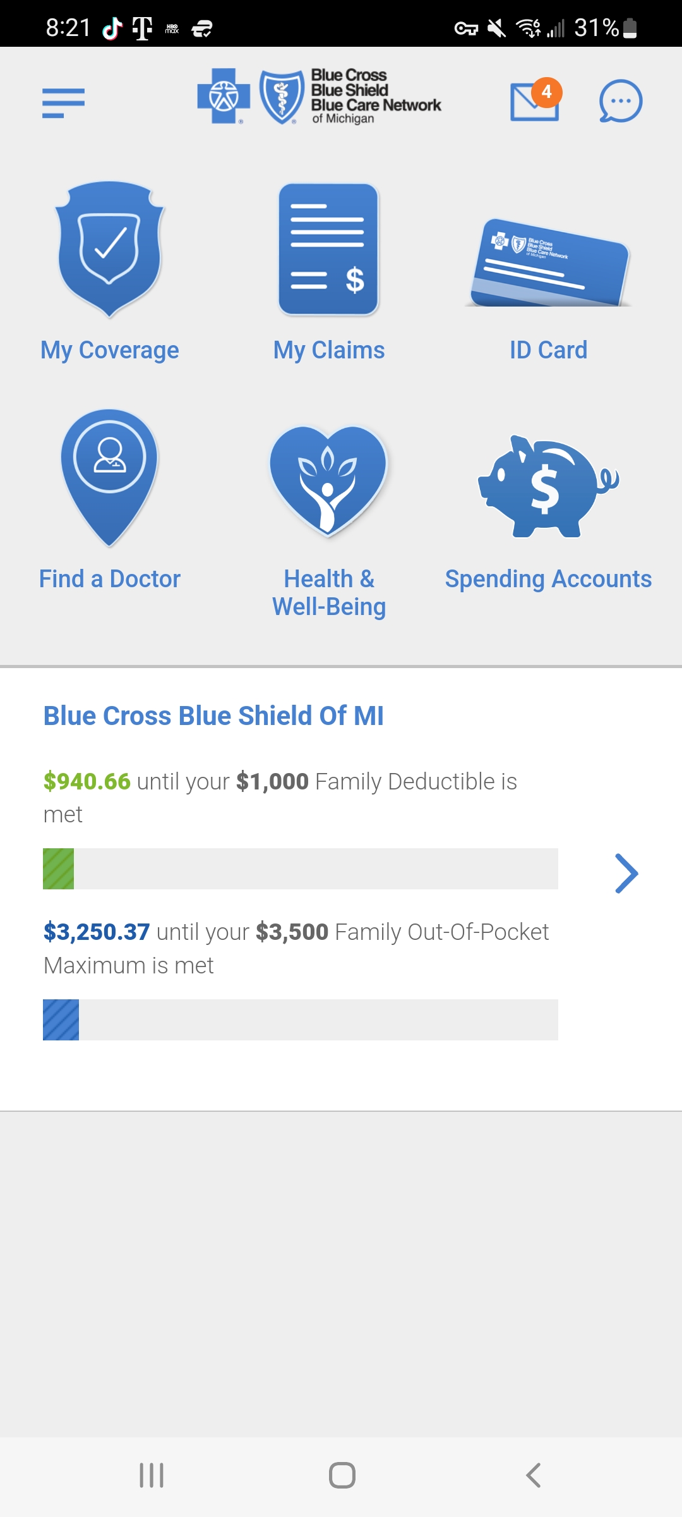The width and height of the screenshot is (682, 1517).
Task: Tap the green Family Deductible progress bar
Action: coord(301,868)
